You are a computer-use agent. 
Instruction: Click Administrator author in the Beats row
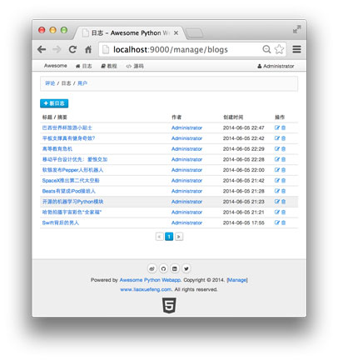[x=186, y=191]
